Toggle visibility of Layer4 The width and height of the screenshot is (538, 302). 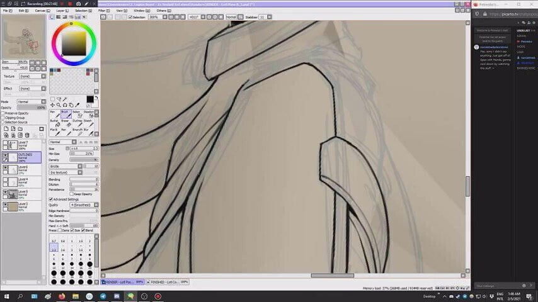5,180
